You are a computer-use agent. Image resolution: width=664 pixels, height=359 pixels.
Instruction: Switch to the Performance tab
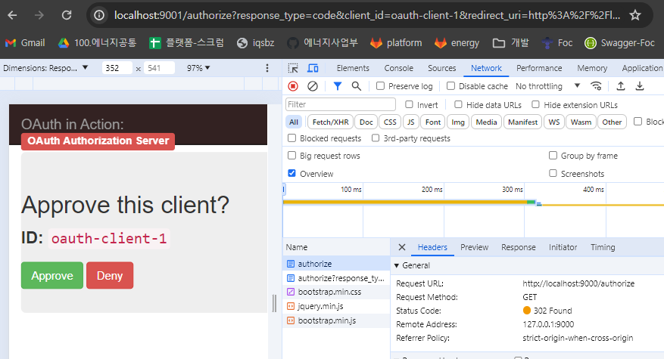[539, 68]
